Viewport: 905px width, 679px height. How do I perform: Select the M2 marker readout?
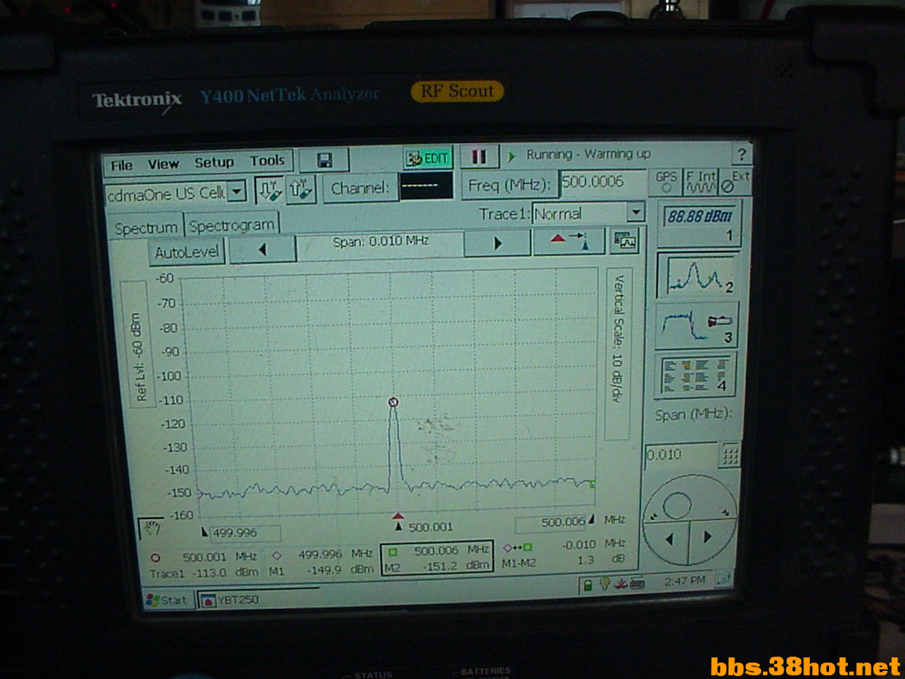coord(437,559)
